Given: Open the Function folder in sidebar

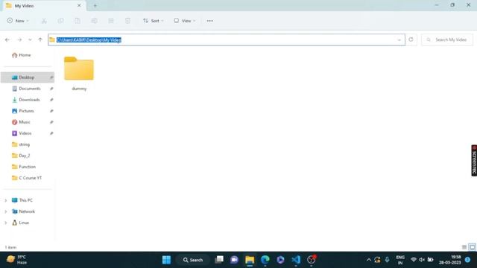Looking at the screenshot, I should tap(28, 167).
